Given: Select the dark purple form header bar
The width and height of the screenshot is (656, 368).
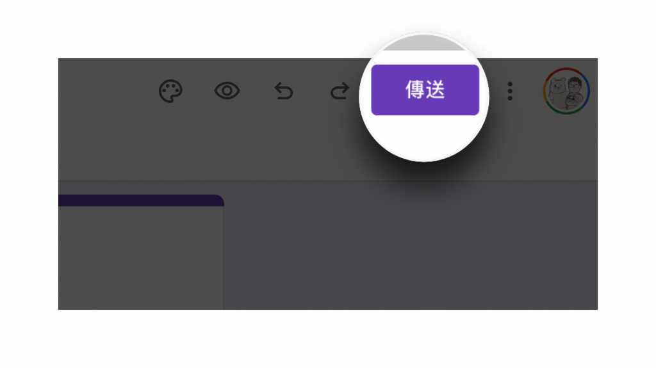Looking at the screenshot, I should 141,200.
